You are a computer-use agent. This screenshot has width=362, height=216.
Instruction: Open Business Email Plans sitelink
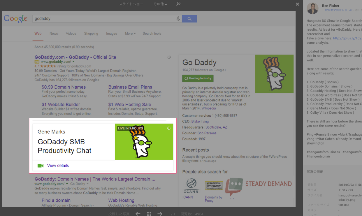point(130,87)
